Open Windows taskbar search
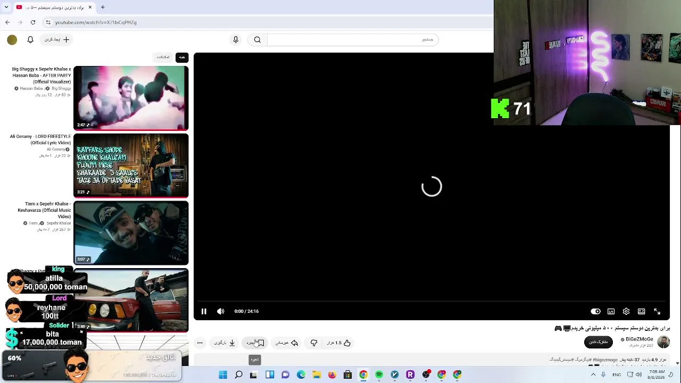 [238, 375]
